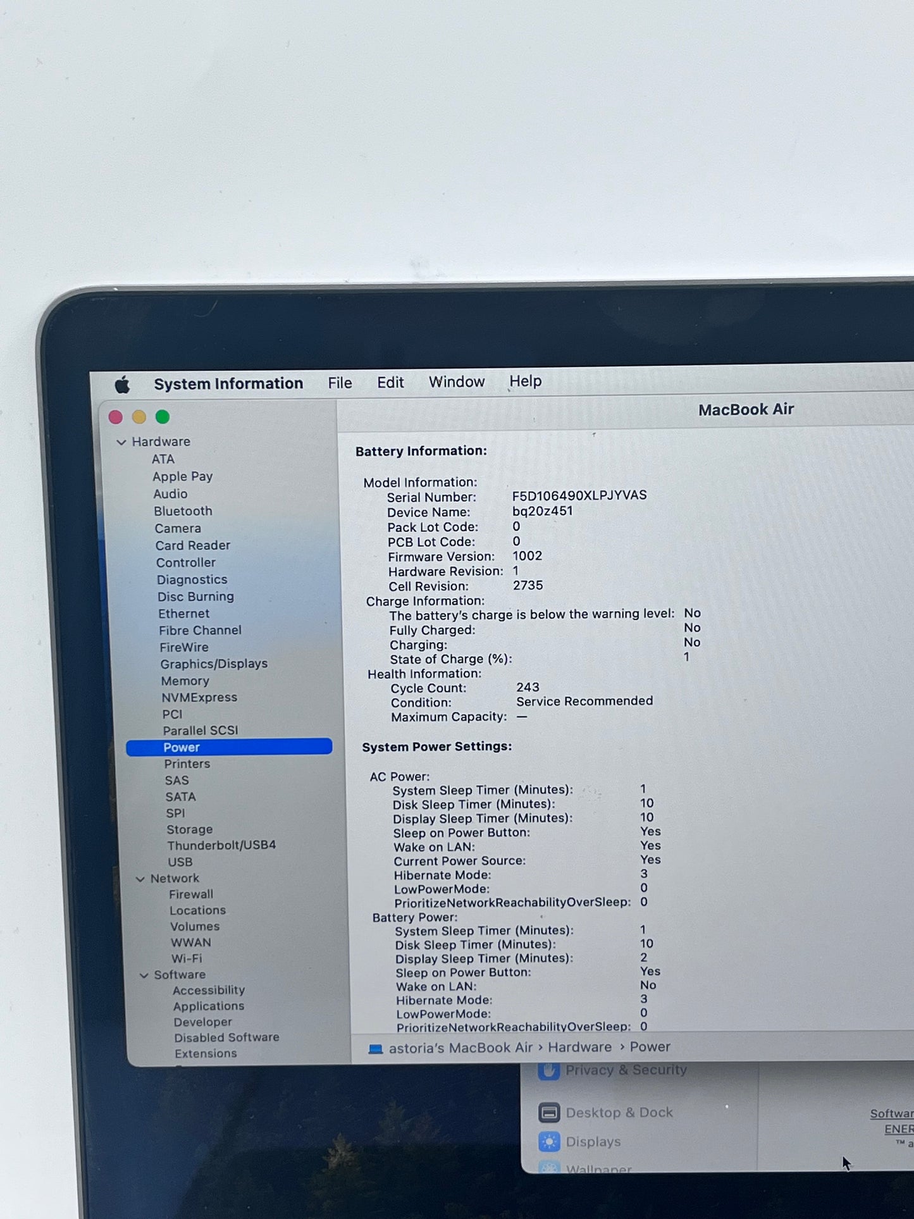Open the System Information menu

point(228,384)
